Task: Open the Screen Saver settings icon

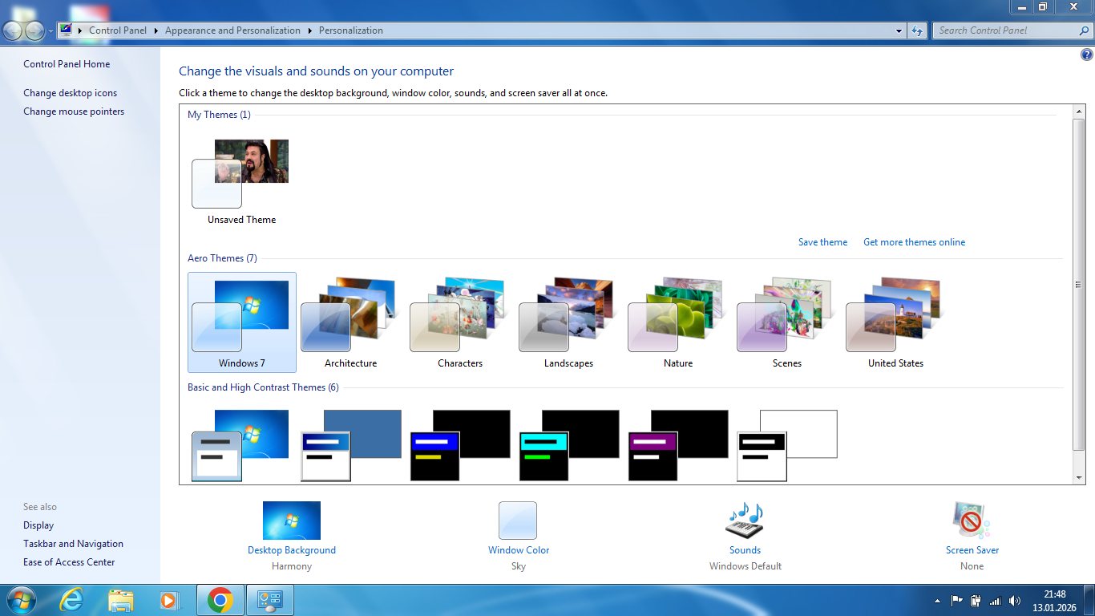Action: (x=972, y=521)
